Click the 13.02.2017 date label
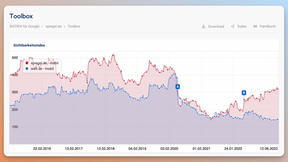This screenshot has width=288, height=162. 74,149
